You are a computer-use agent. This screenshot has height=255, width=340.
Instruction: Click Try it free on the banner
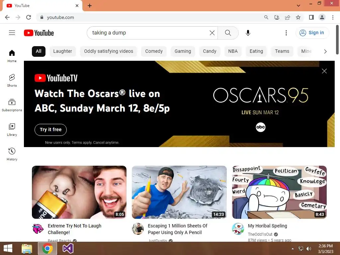point(50,130)
